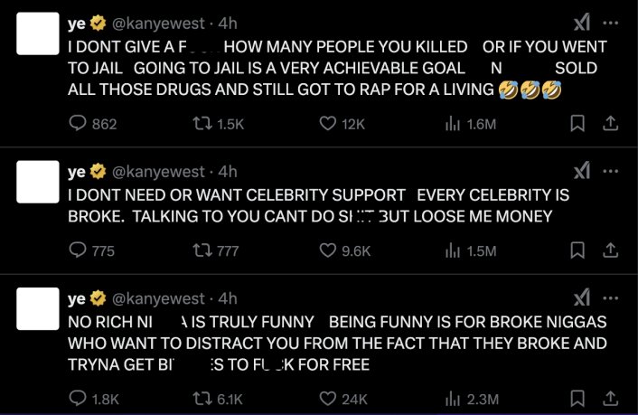Screen dimensions: 638x415
Task: Reply to the tweet with 775 replies
Action: [78, 250]
